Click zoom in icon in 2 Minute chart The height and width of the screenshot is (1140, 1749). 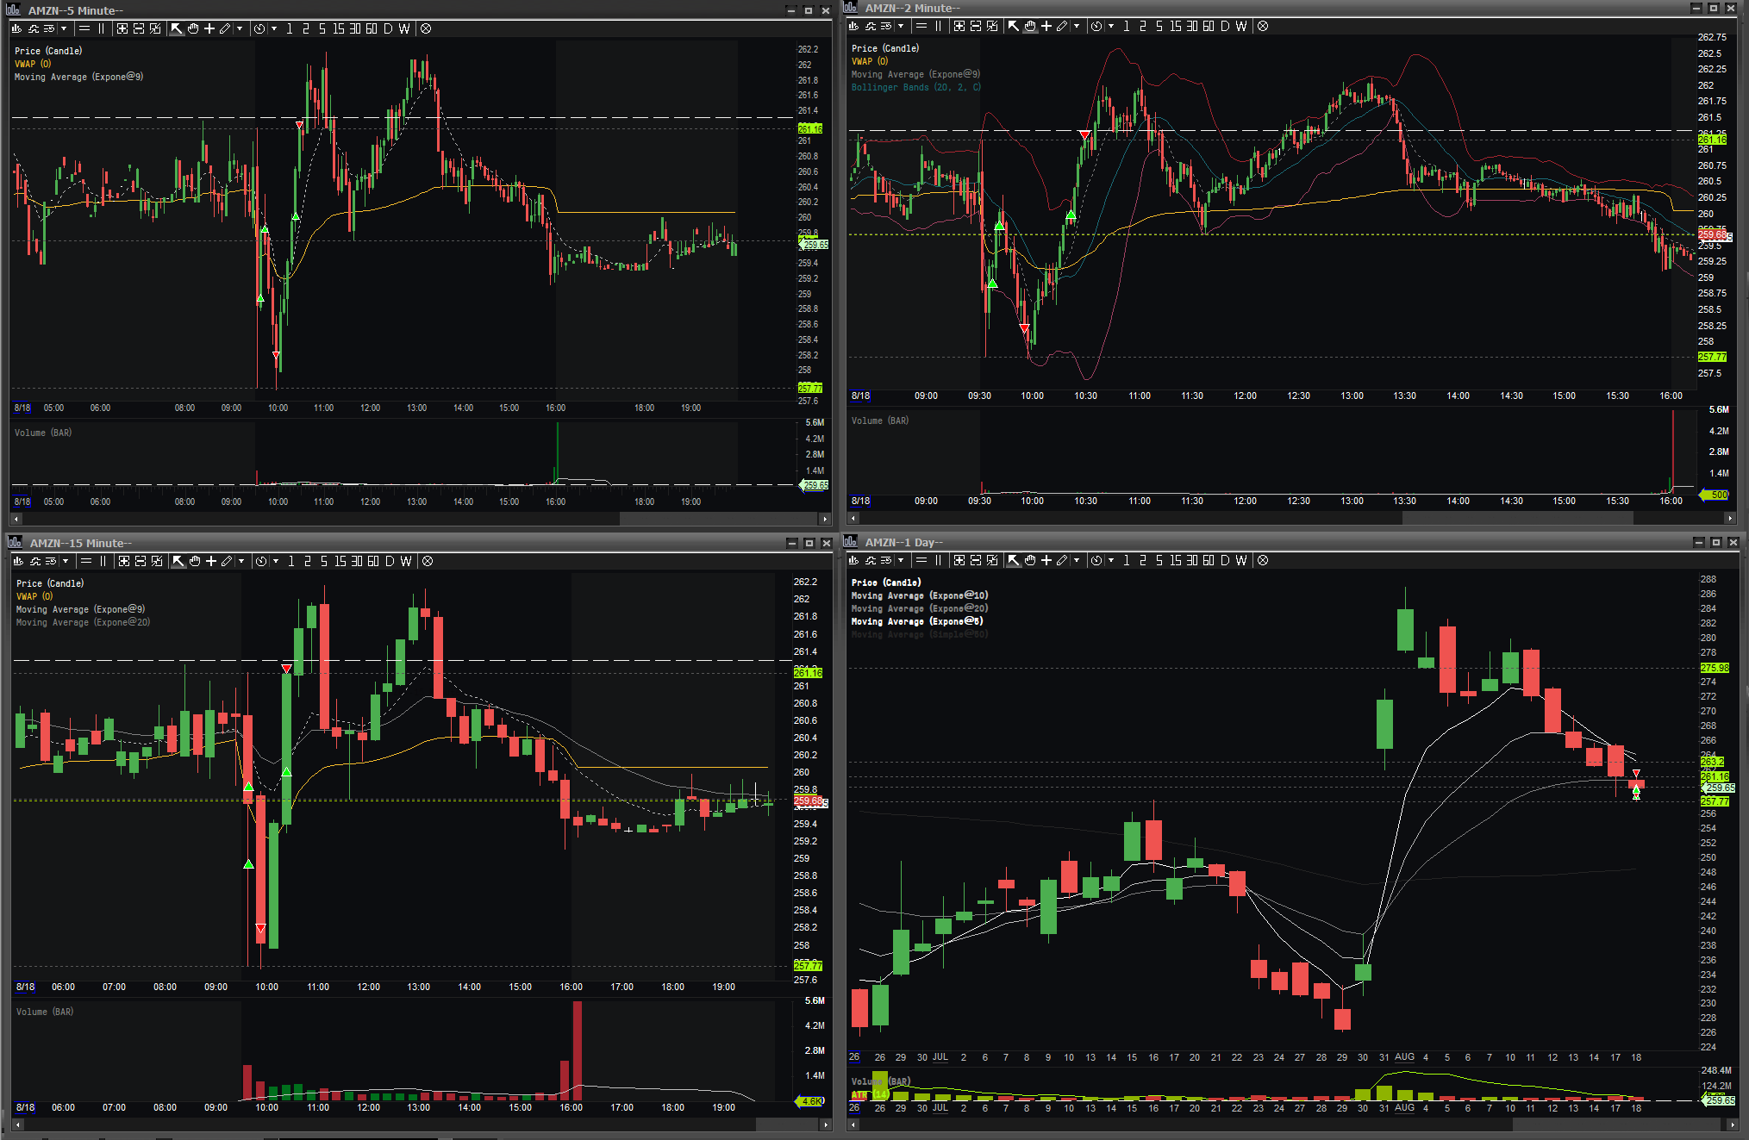click(959, 26)
